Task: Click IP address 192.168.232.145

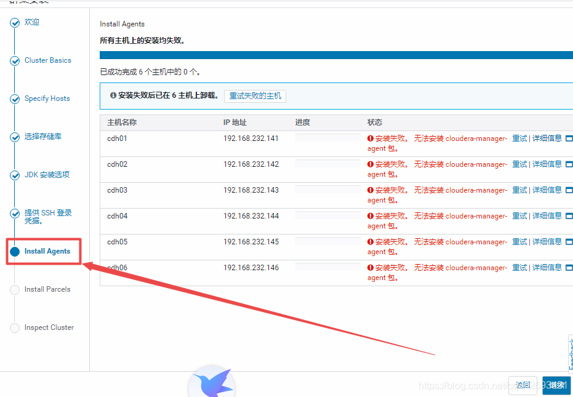Action: [251, 242]
